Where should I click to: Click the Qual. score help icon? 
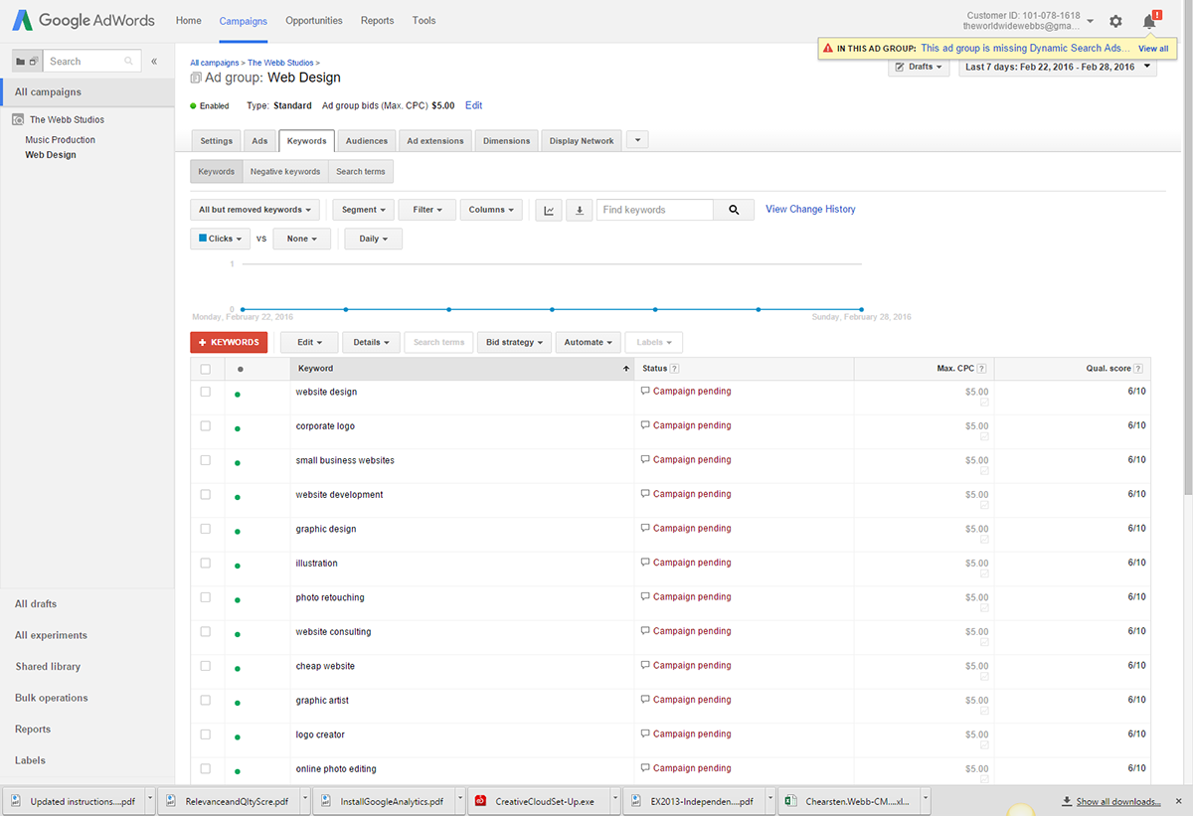(x=1138, y=369)
